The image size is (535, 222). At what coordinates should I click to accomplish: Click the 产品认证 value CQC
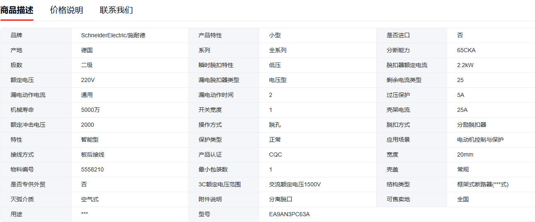[275, 155]
